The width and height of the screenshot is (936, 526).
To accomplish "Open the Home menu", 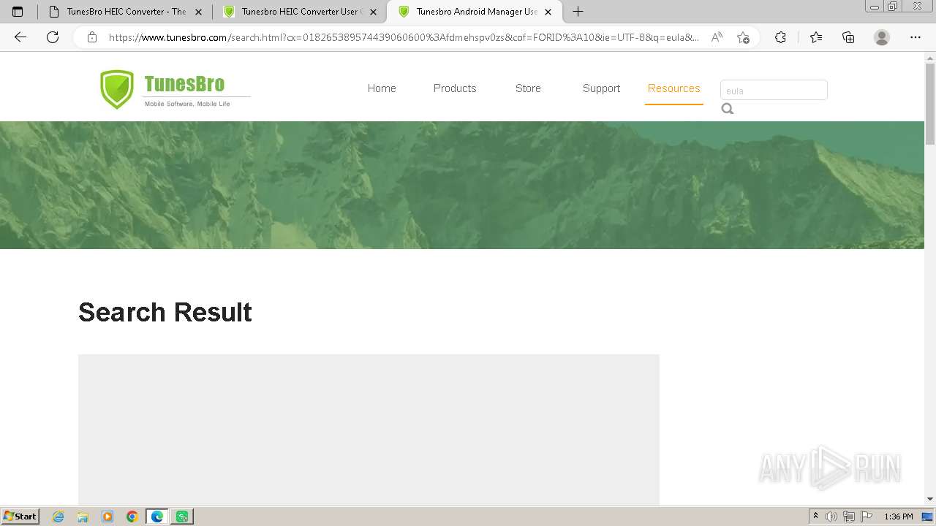I will (382, 88).
